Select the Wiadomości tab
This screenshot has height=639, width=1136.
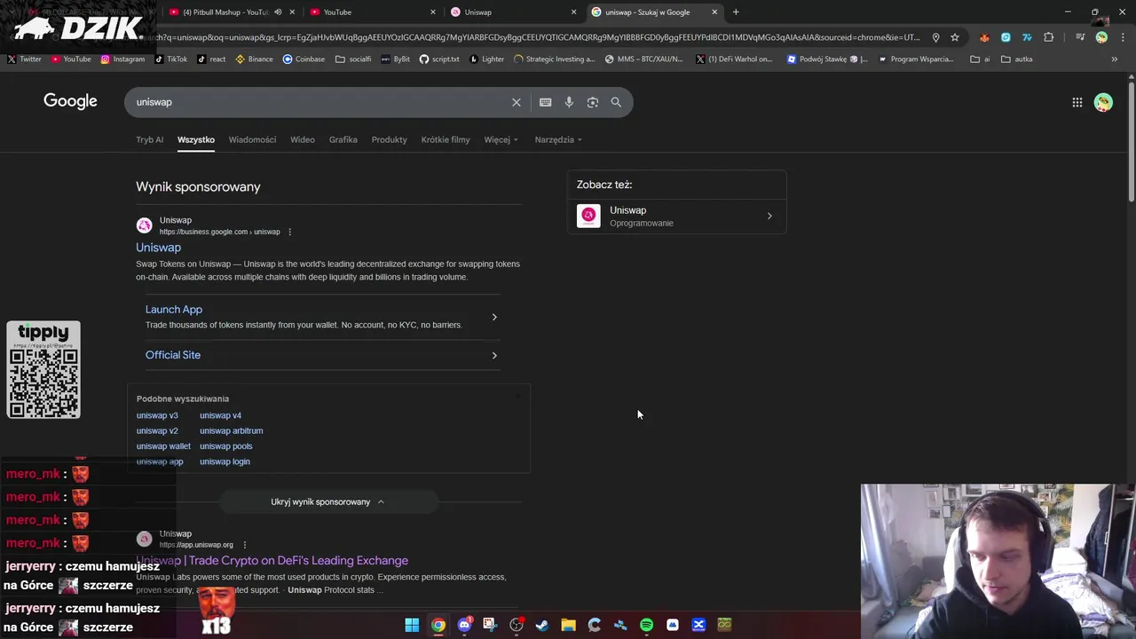[252, 139]
